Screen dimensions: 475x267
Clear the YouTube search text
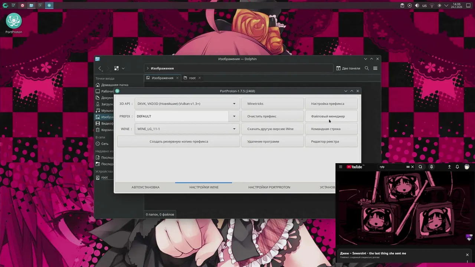(412, 167)
